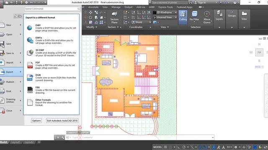
Task: Choose DGN export format
Action: tap(51, 77)
